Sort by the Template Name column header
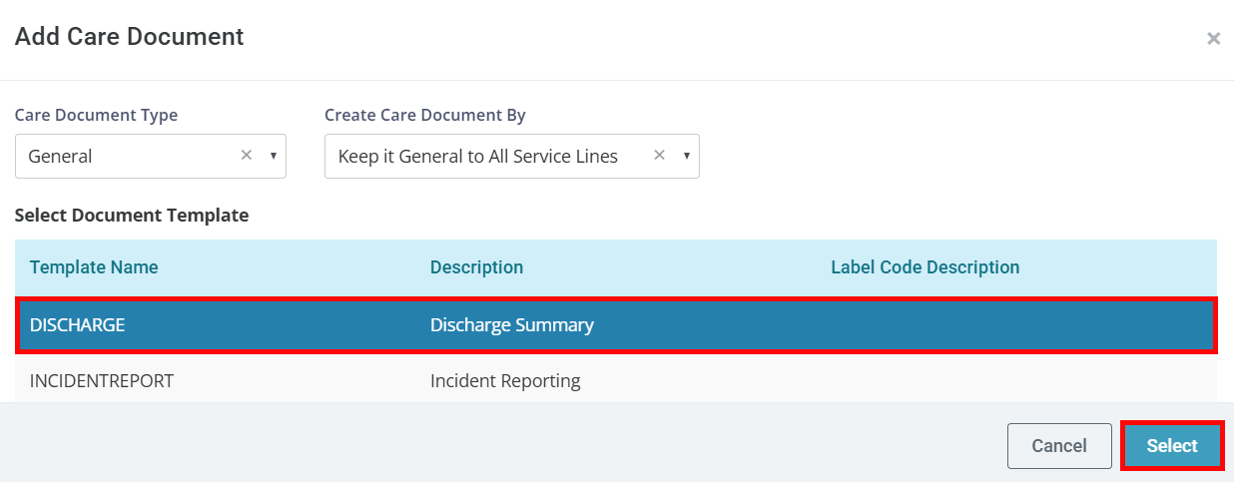The image size is (1234, 482). 94,267
